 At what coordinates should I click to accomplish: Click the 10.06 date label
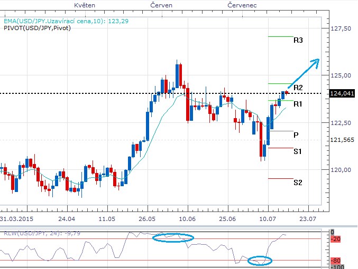[187, 219]
